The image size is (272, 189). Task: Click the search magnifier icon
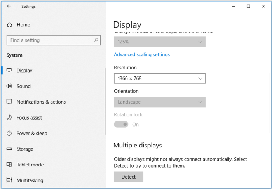96,40
